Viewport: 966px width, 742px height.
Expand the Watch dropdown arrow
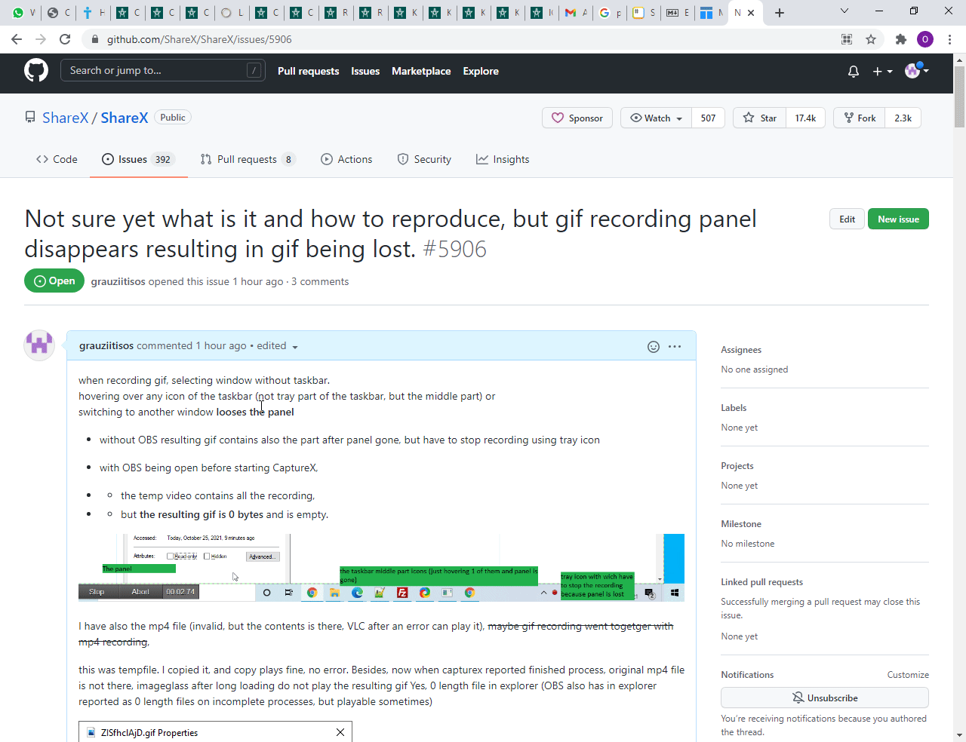(x=678, y=118)
